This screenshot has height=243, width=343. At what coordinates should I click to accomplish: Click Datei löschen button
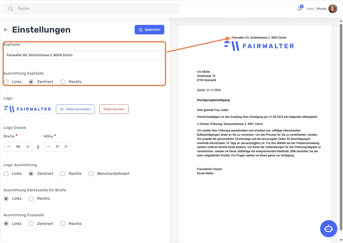(x=114, y=109)
